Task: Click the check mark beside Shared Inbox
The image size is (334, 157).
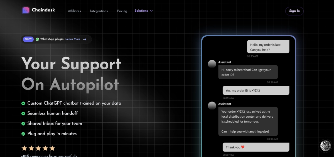Action: pos(23,124)
